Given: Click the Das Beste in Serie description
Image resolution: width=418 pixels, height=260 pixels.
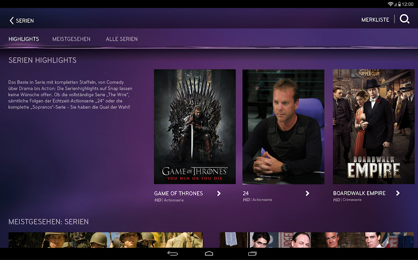Looking at the screenshot, I should tap(70, 94).
